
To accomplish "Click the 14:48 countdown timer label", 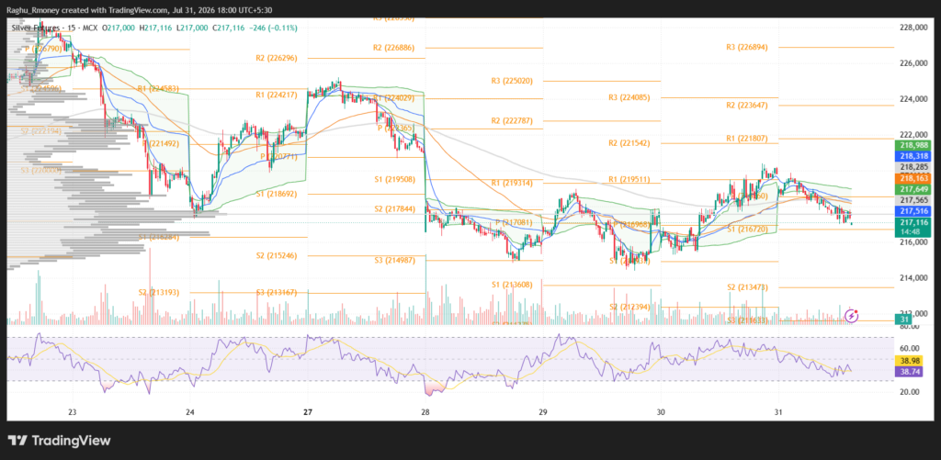I will 913,230.
